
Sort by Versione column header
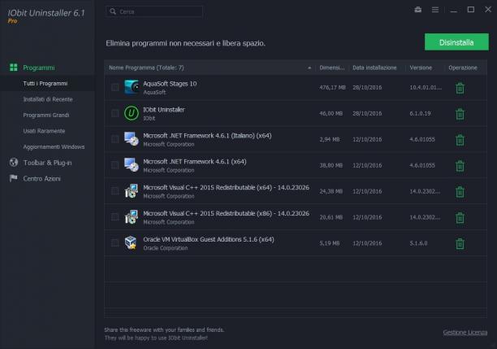pyautogui.click(x=421, y=68)
